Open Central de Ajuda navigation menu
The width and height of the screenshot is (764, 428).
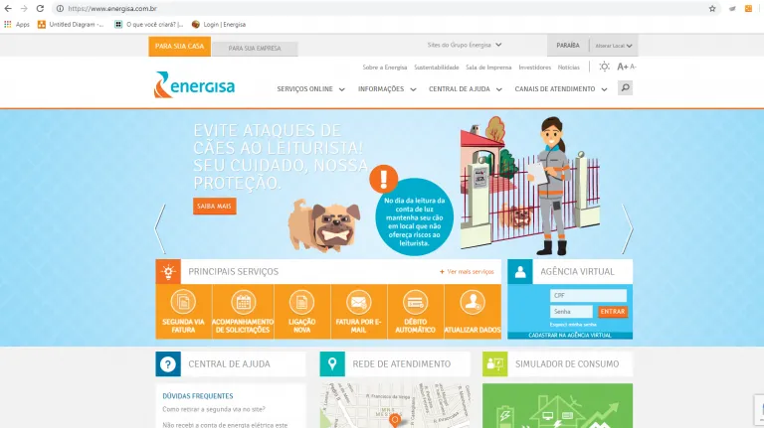(466, 89)
